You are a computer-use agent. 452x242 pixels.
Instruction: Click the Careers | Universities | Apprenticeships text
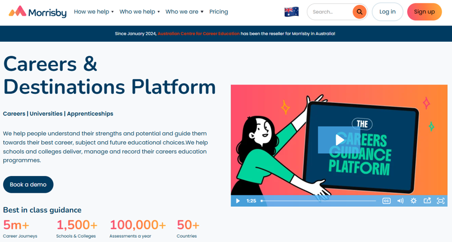[58, 114]
